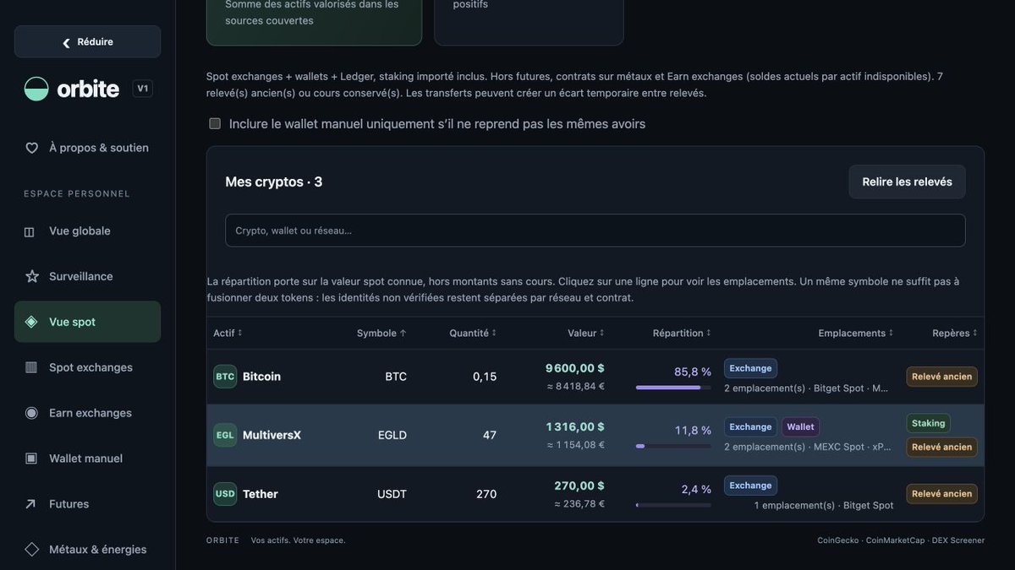Click the Métaux & énergies diamond icon
Viewport: 1015px width, 570px height.
coord(31,550)
